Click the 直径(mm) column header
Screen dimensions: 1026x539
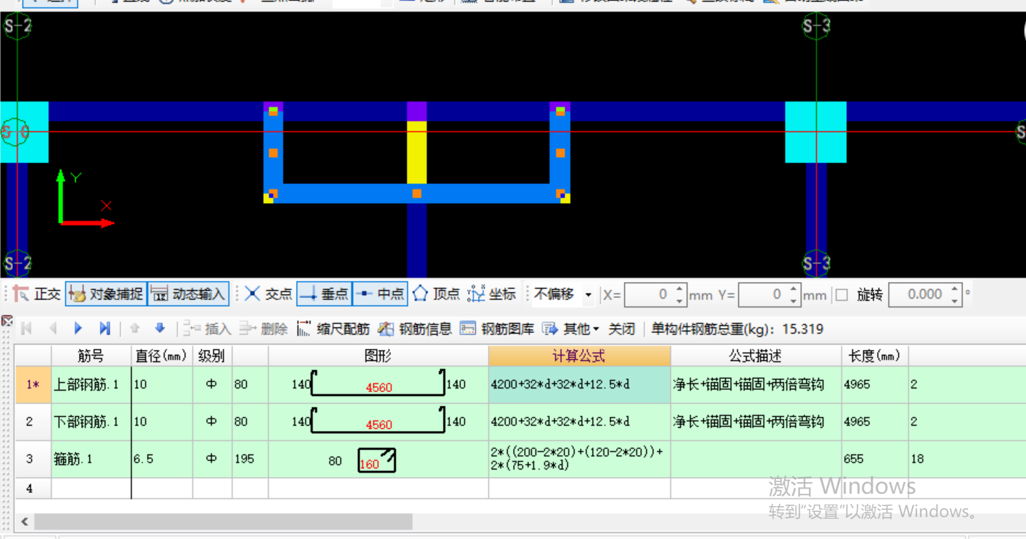click(x=162, y=356)
